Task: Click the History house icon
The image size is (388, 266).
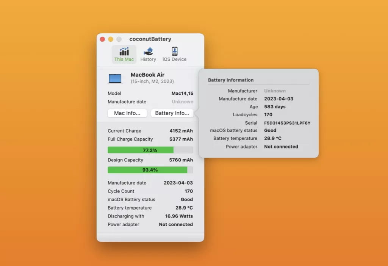Action: 148,51
